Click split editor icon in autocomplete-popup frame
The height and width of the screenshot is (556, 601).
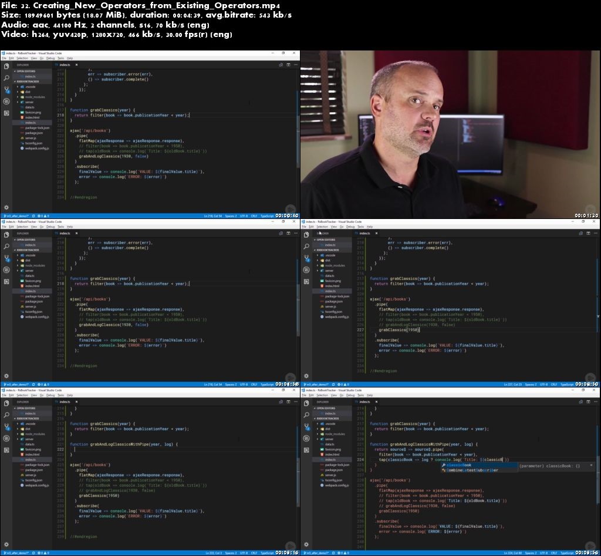[x=581, y=402]
